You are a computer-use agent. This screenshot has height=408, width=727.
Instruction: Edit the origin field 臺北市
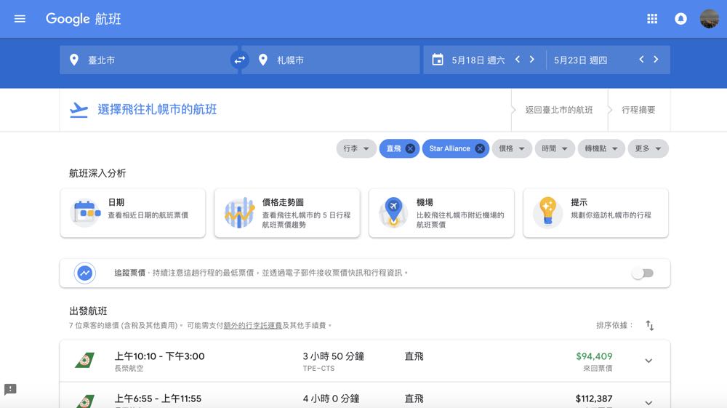(148, 60)
